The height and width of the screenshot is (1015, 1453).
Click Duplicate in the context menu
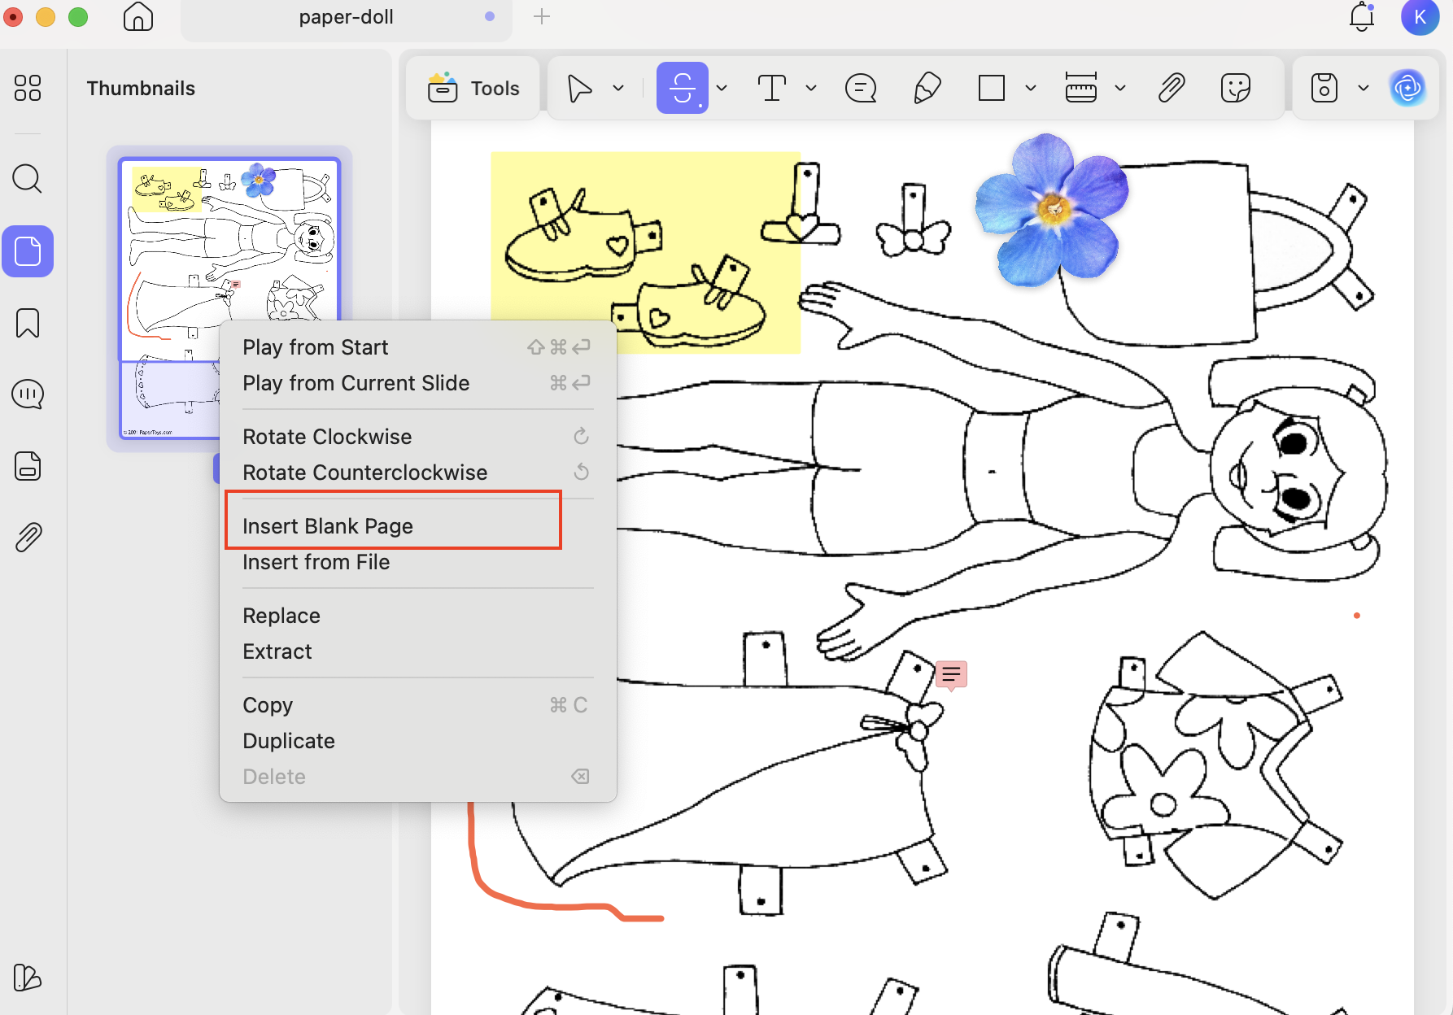coord(289,741)
